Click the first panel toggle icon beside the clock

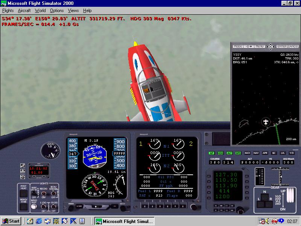click(x=23, y=165)
